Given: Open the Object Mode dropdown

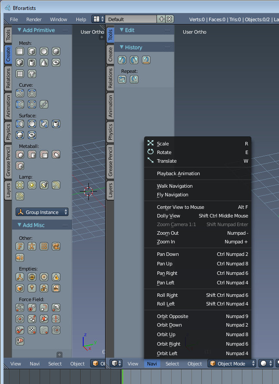Looking at the screenshot, I should (x=233, y=364).
